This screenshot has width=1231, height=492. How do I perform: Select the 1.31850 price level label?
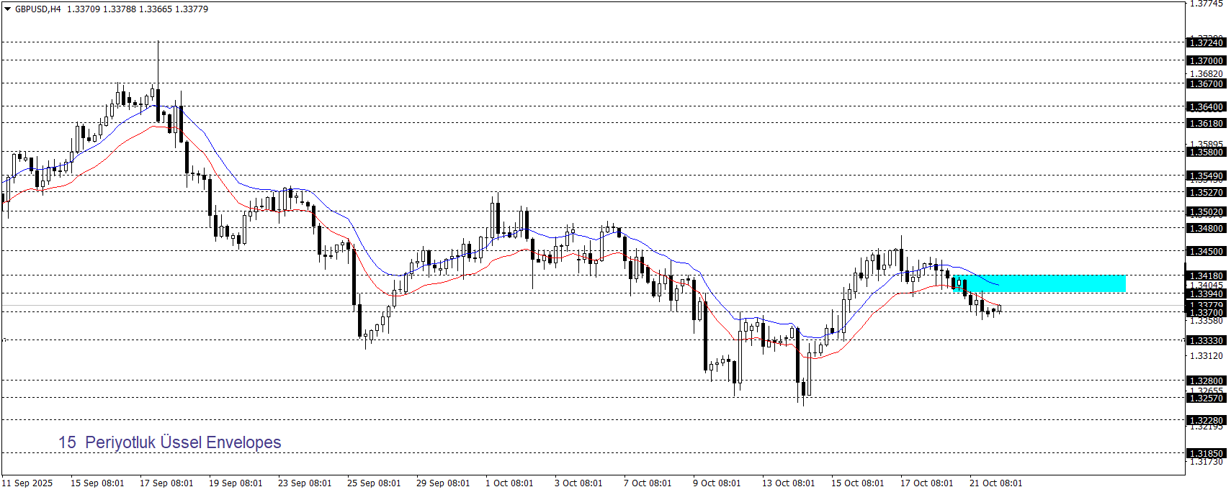tap(1206, 454)
